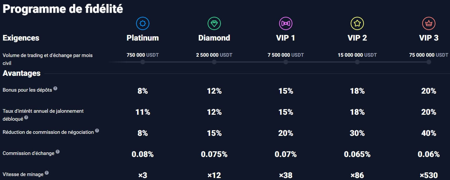This screenshot has width=450, height=180.
Task: Open help tooltip for Bonus pour les dépôts
Action: [55, 88]
